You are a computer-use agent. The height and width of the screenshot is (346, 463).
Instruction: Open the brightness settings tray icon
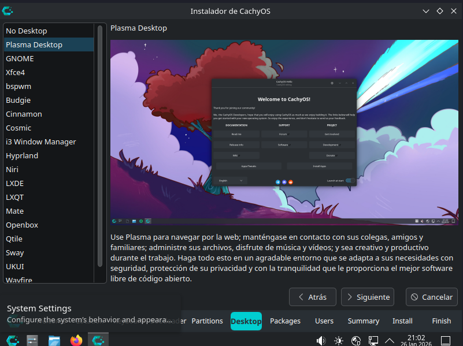pyautogui.click(x=338, y=340)
